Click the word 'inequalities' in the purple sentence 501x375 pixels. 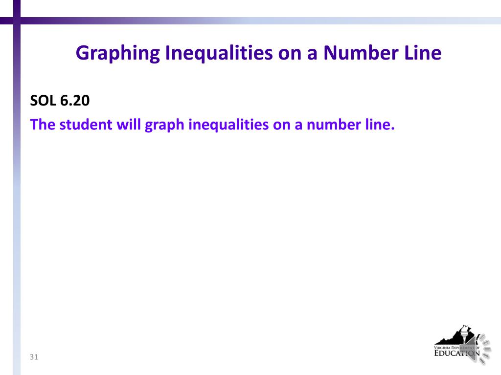point(228,125)
